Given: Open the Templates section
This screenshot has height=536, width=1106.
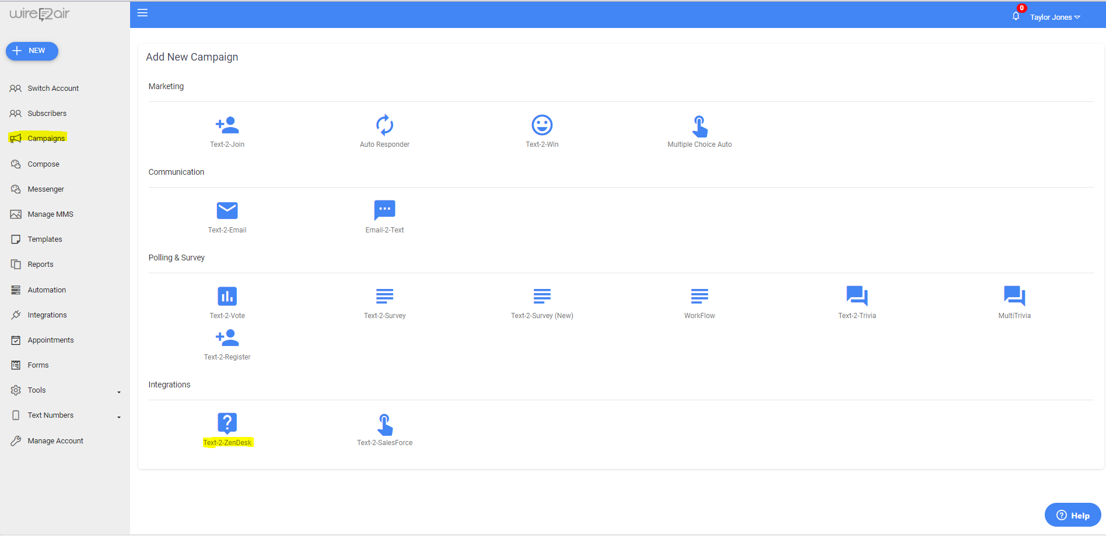Looking at the screenshot, I should pos(44,239).
